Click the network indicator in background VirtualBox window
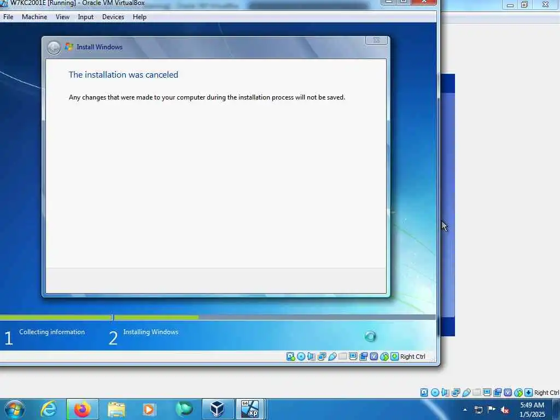This screenshot has width=560, height=420. [456, 393]
